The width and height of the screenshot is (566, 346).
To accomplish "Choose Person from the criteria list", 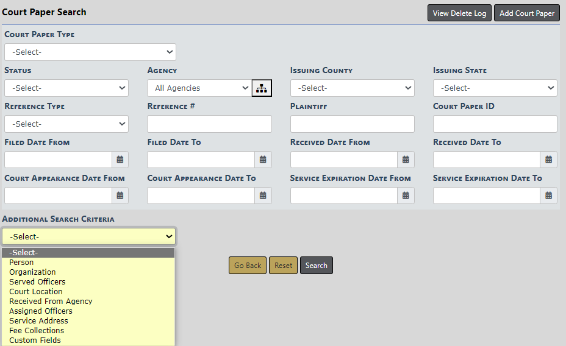I will (x=22, y=263).
